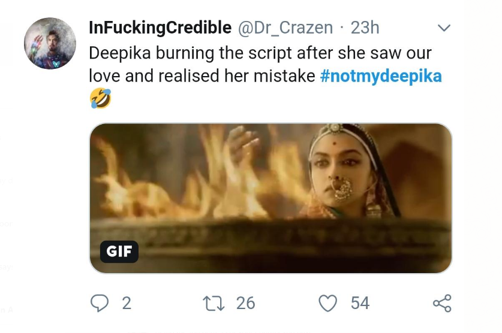Image resolution: width=502 pixels, height=333 pixels.
Task: Click the reply count showing 2
Action: [x=126, y=304]
